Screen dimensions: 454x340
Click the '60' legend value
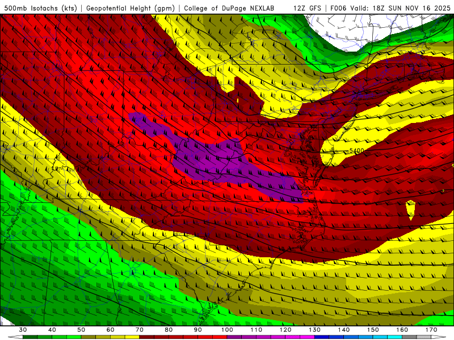pos(110,330)
